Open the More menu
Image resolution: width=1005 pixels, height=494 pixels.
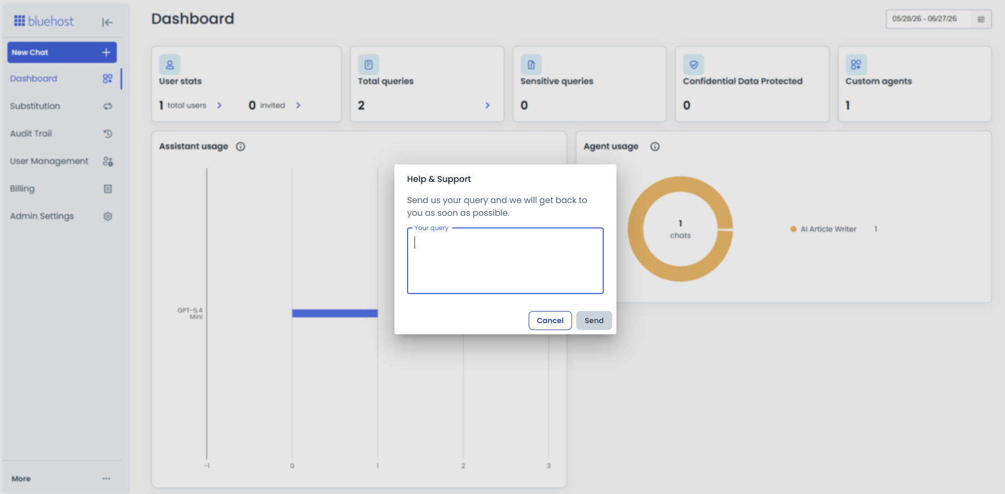coord(62,479)
